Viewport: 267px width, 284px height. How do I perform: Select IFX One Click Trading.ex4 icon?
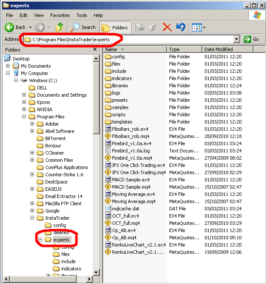tap(108, 165)
